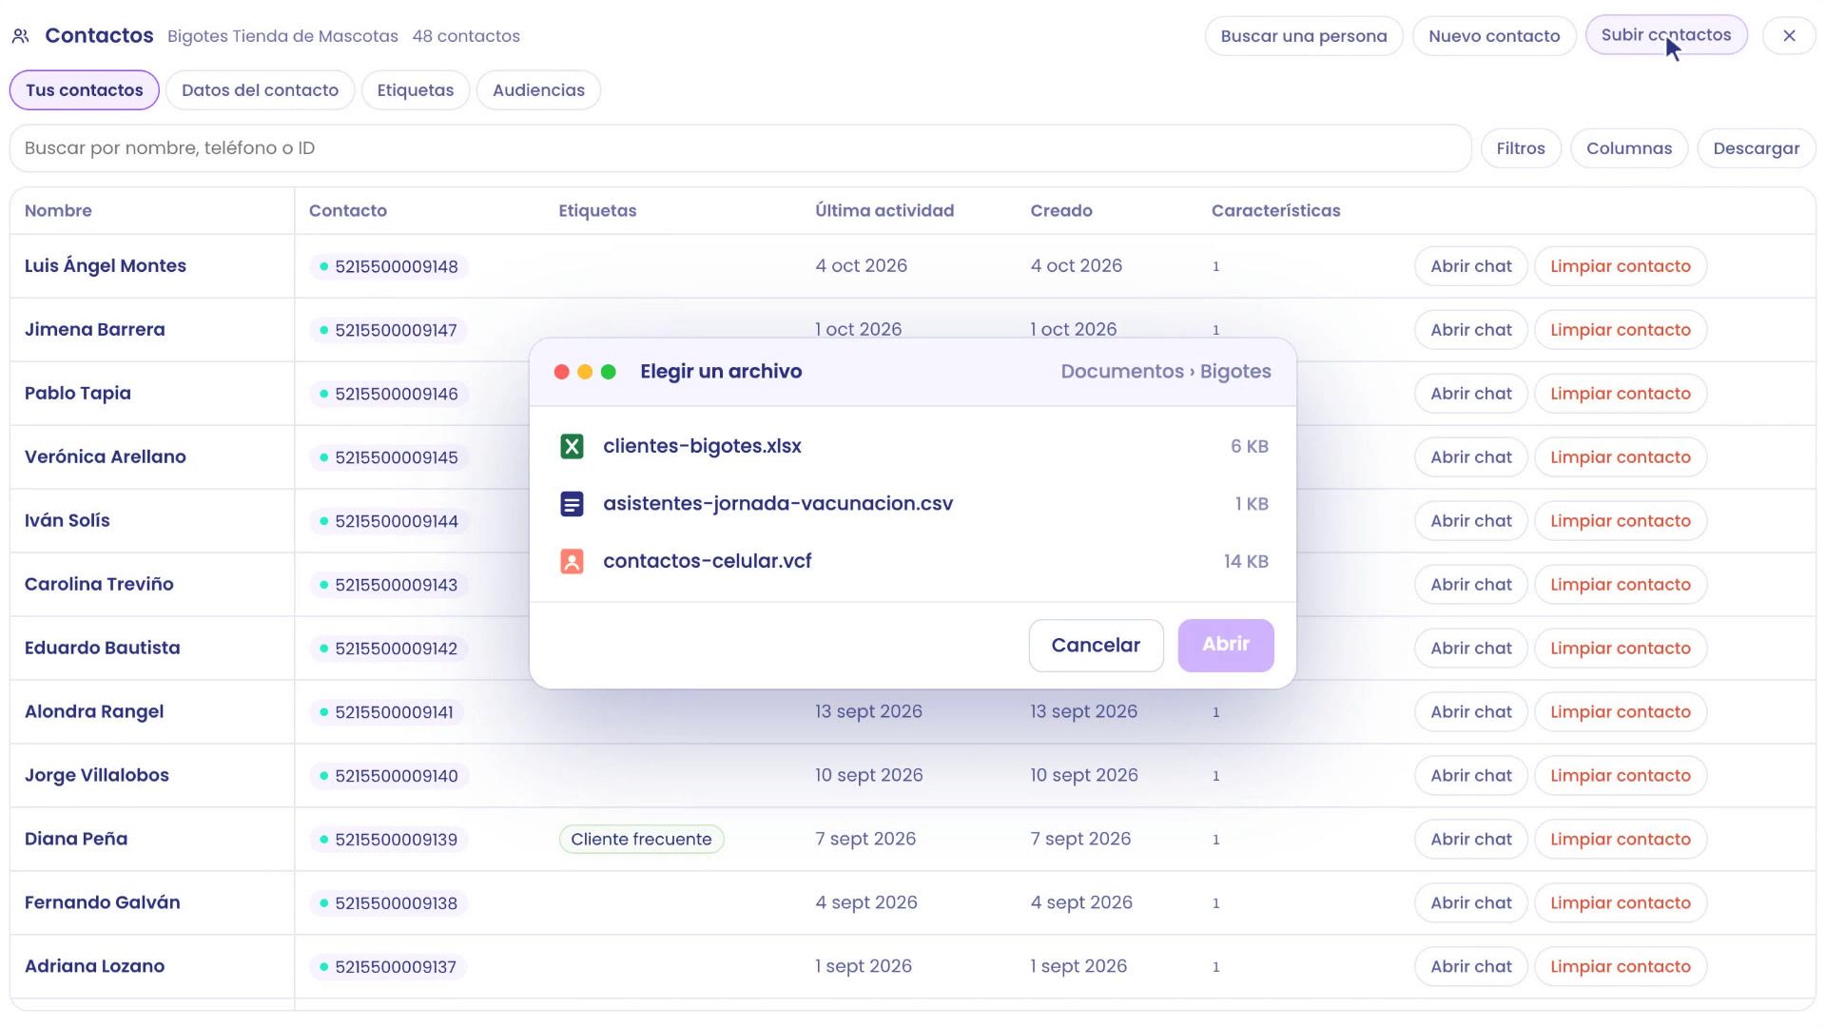Click phone number 5215500009137
This screenshot has height=1027, width=1826.
388,968
